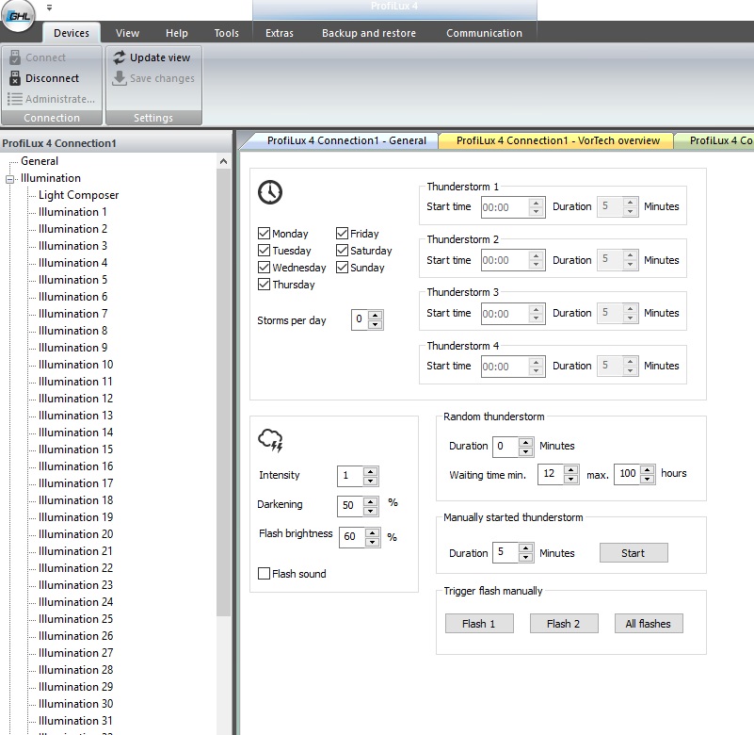Select Illumination 27 in the tree
The width and height of the screenshot is (754, 735).
point(75,653)
